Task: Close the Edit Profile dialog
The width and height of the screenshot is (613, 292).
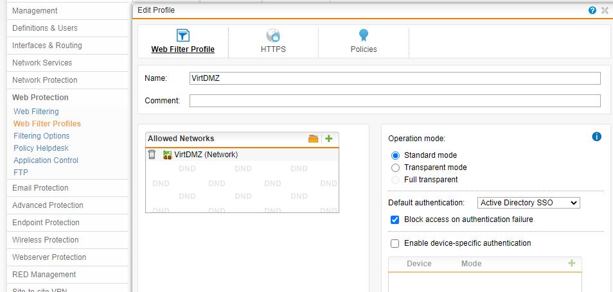Action: tap(605, 10)
